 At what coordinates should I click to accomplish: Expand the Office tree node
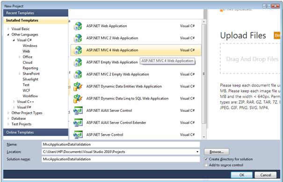pyautogui.click(x=20, y=57)
